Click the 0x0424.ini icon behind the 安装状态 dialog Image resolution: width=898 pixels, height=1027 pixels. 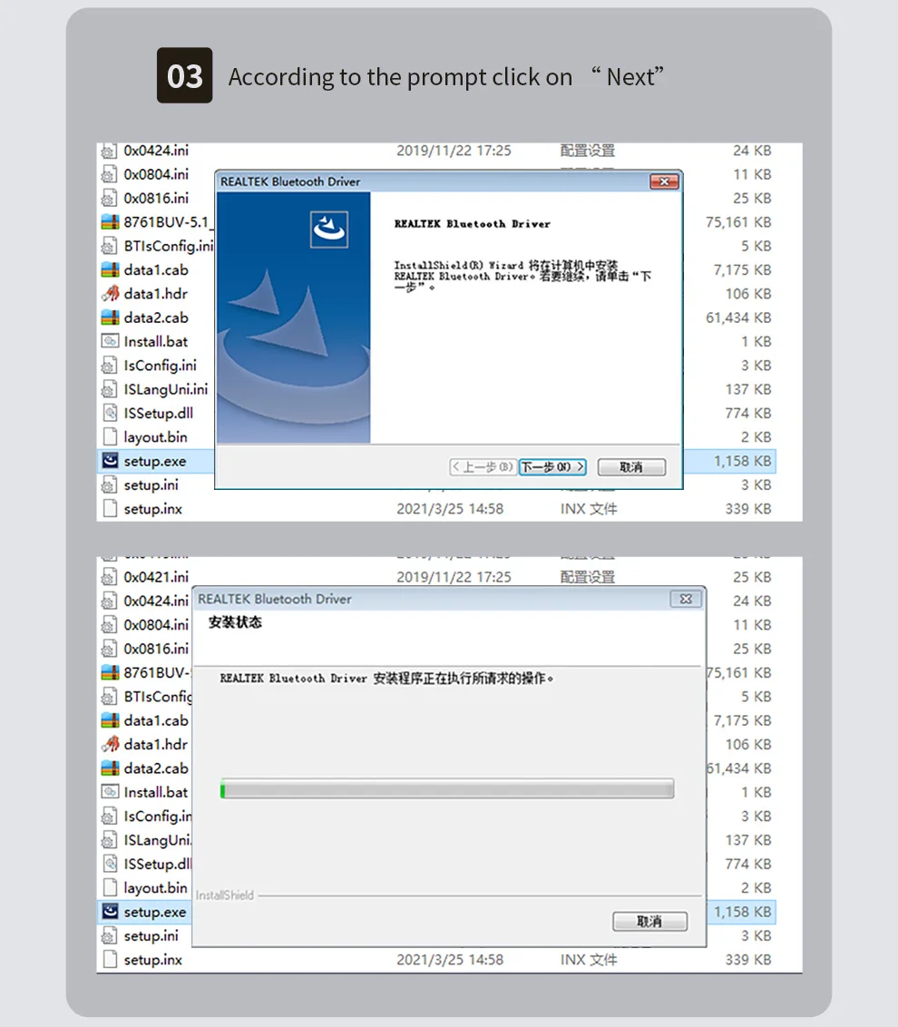click(x=110, y=601)
